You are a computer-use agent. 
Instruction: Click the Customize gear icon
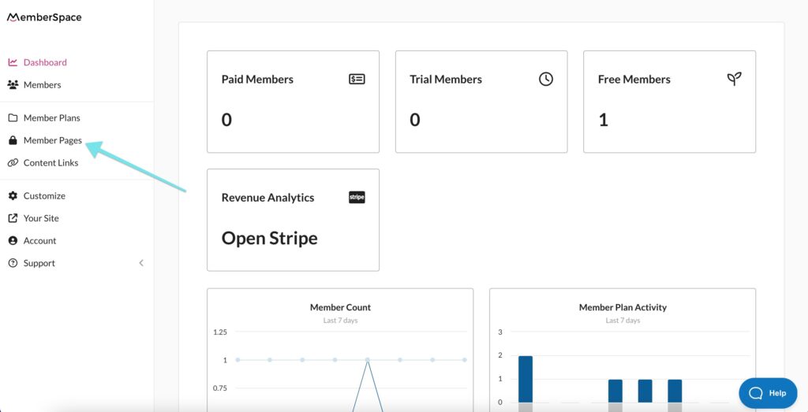pyautogui.click(x=13, y=195)
